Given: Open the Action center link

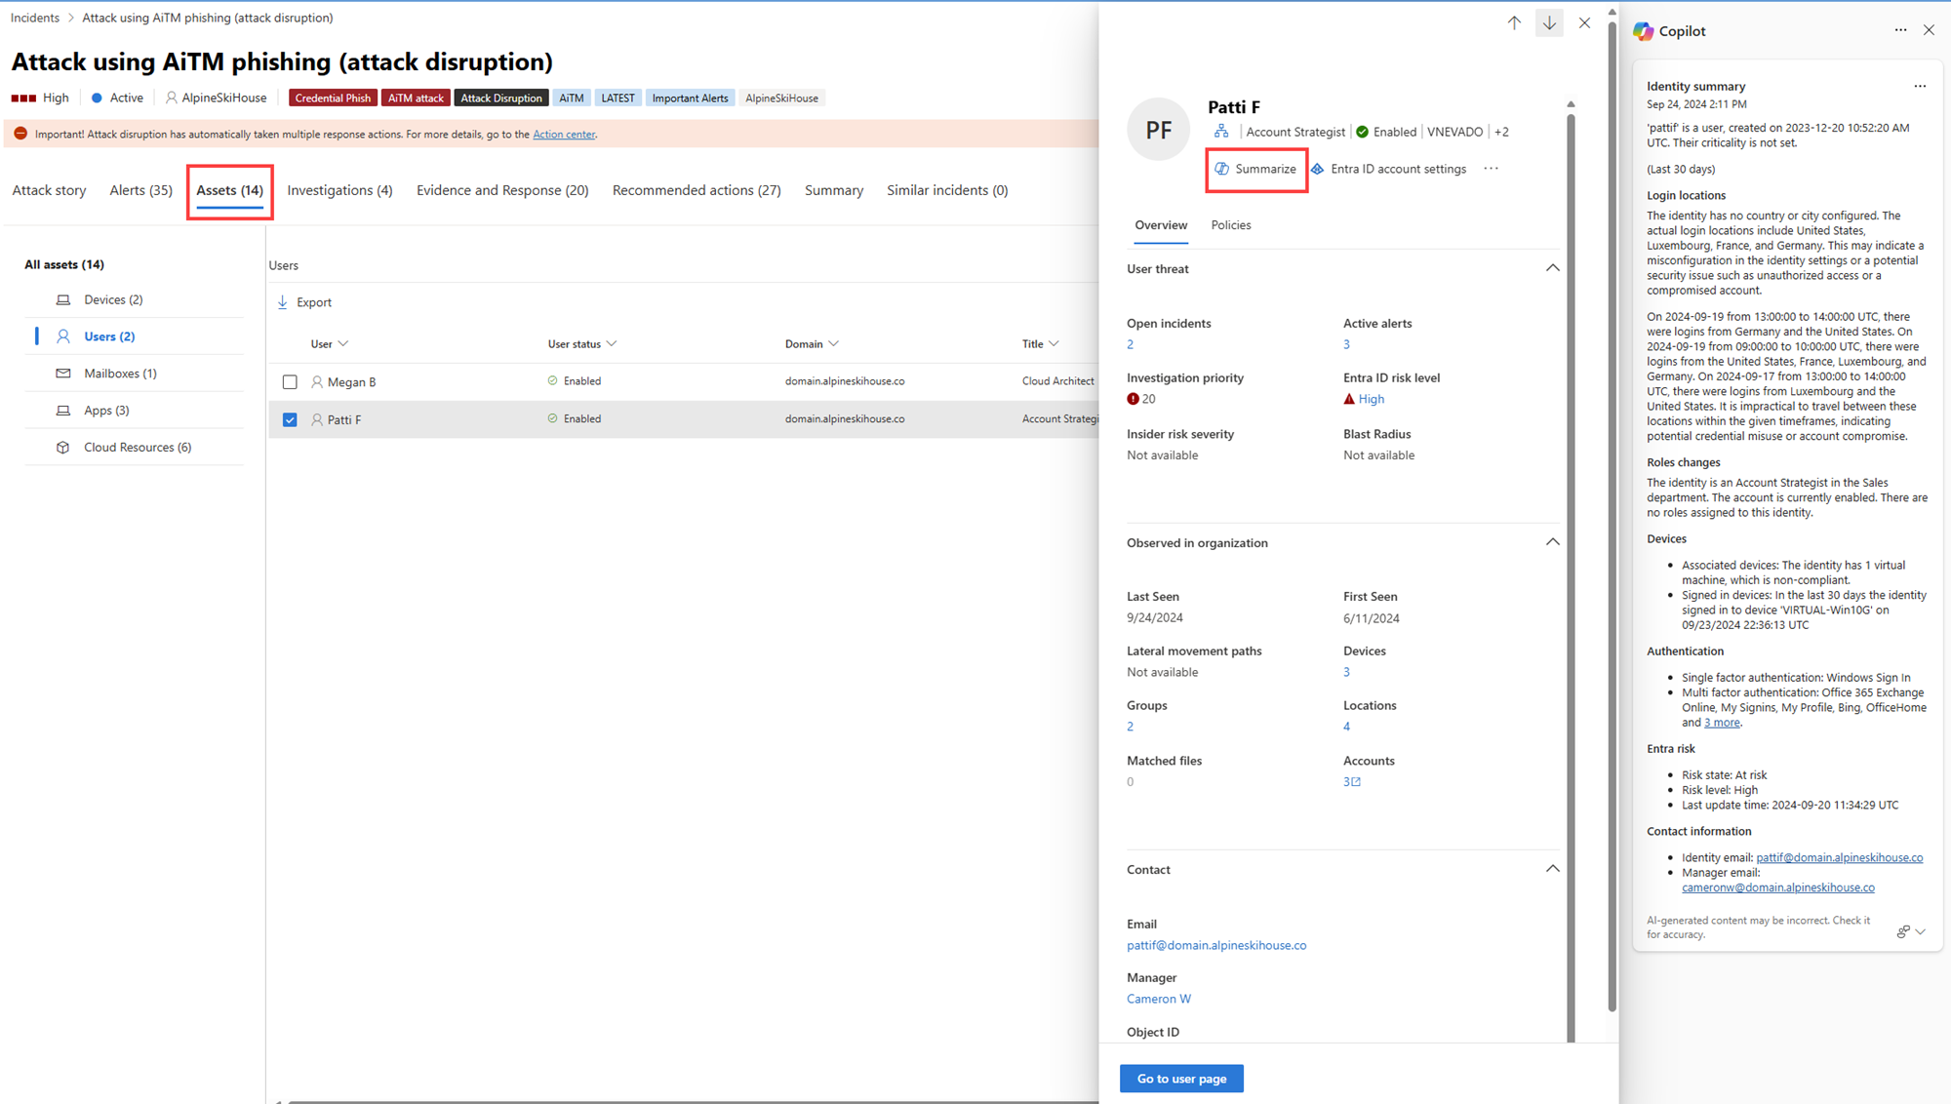Looking at the screenshot, I should [x=564, y=135].
